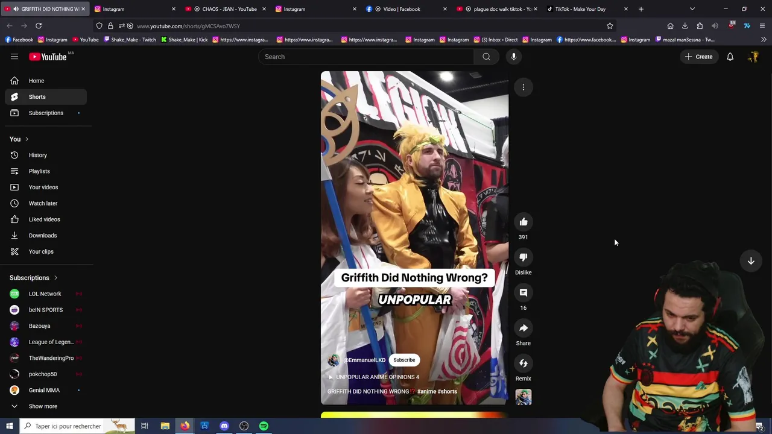Go to next short with down arrow
The height and width of the screenshot is (434, 772).
(751, 261)
